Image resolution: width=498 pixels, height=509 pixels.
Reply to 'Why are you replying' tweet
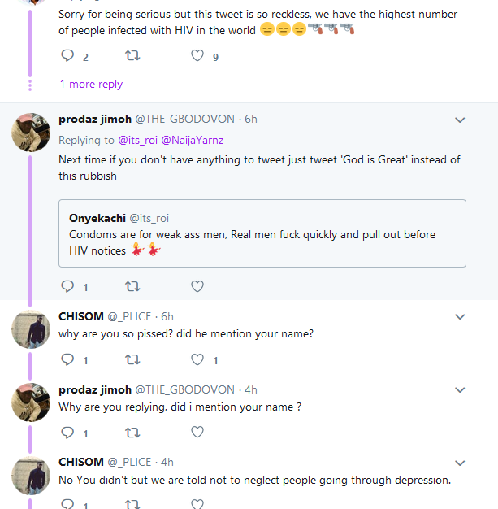(x=68, y=433)
